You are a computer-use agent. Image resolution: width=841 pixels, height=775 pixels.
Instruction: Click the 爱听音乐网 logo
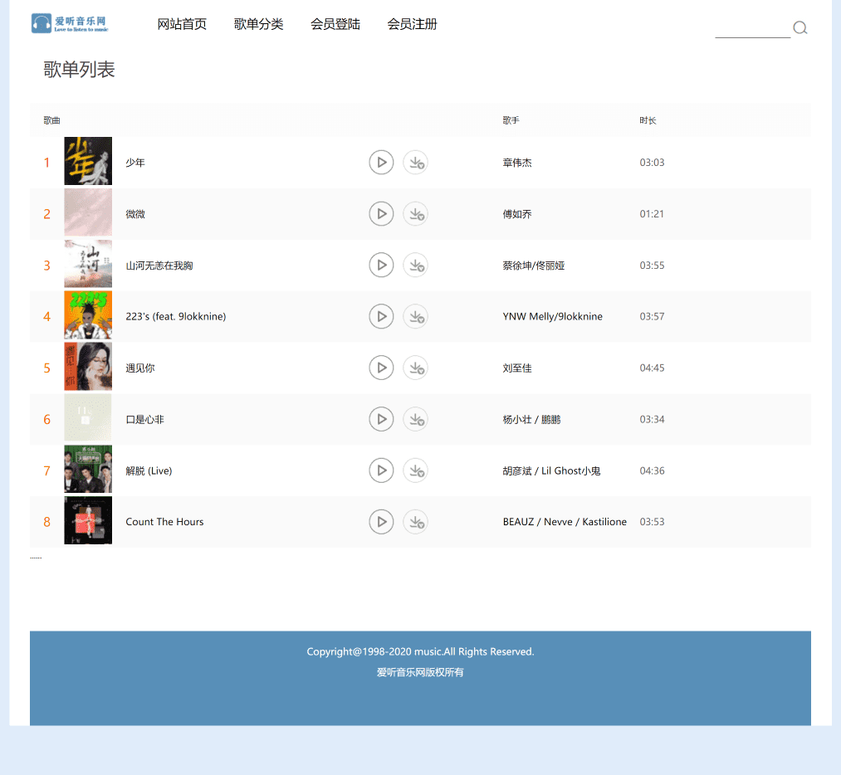70,23
